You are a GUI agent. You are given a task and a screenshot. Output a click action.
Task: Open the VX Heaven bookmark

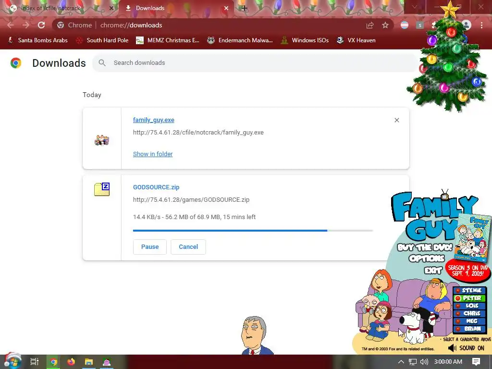click(356, 40)
